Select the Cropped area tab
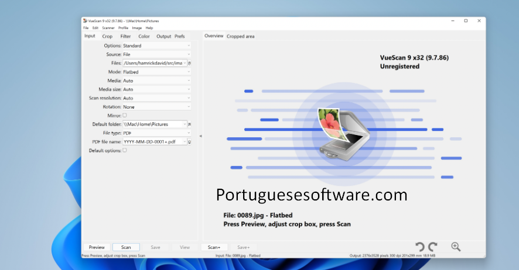 click(241, 36)
